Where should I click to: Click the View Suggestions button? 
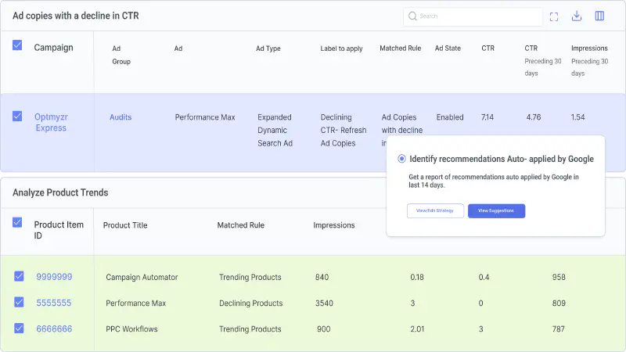click(496, 210)
